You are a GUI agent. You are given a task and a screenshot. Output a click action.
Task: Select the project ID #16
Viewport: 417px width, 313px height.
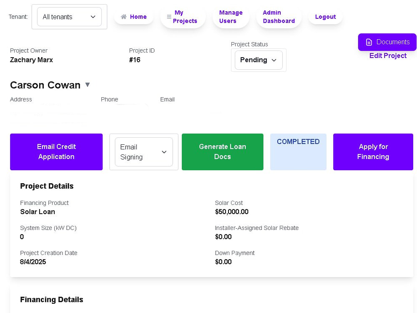click(135, 60)
